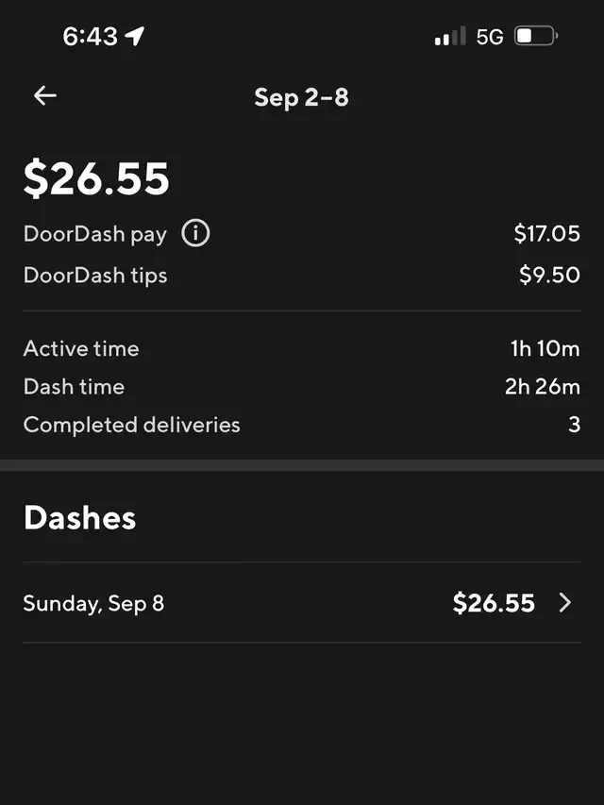Screen dimensions: 604x805
Task: Tap the DoorDash pay label
Action: (94, 234)
